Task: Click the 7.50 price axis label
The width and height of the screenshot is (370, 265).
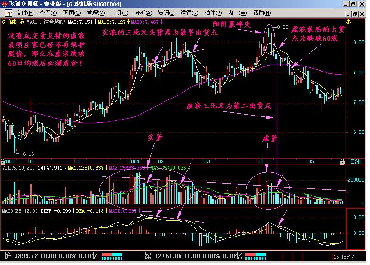Action: pos(359,72)
